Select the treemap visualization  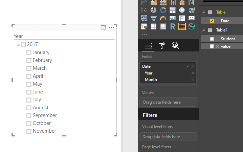(173, 10)
